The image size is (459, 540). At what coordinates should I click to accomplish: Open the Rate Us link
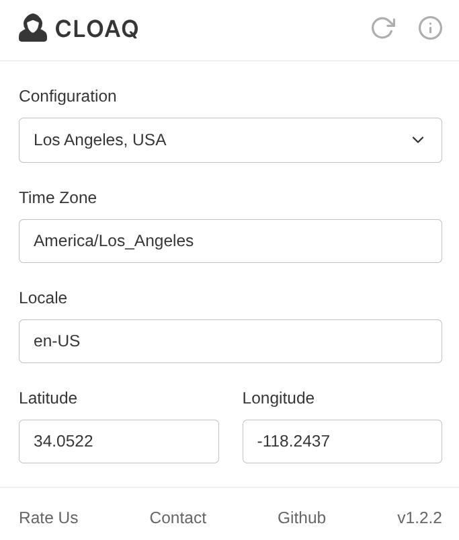(48, 518)
